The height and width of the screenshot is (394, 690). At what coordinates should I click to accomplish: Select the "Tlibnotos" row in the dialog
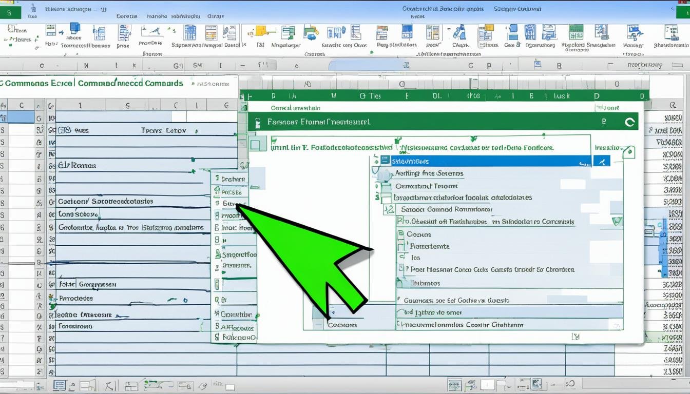[x=425, y=283]
